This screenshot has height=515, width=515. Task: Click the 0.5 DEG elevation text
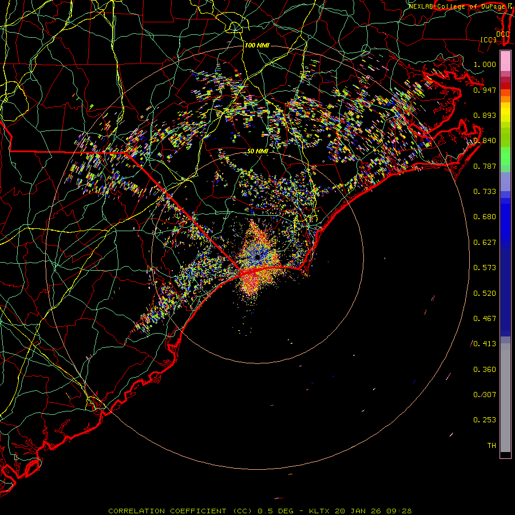[276, 511]
